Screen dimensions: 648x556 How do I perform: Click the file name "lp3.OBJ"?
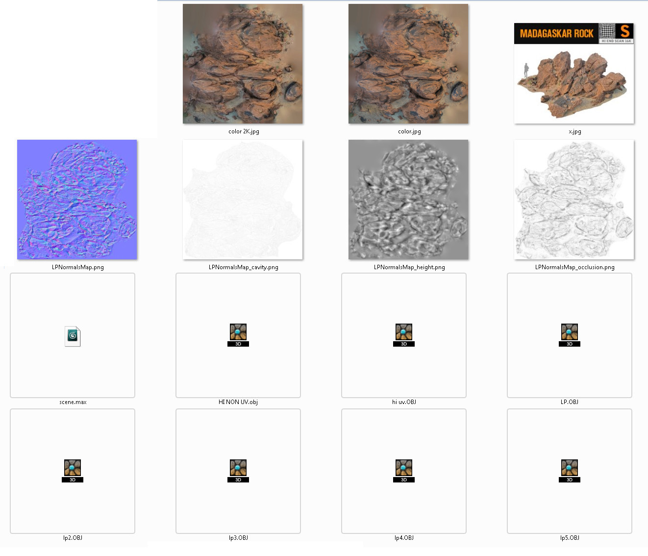(238, 538)
